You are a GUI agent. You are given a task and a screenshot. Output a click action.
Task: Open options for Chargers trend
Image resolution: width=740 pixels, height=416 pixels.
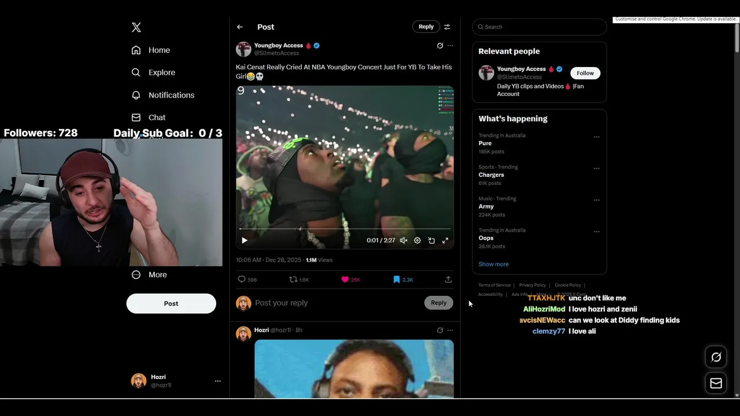point(597,169)
